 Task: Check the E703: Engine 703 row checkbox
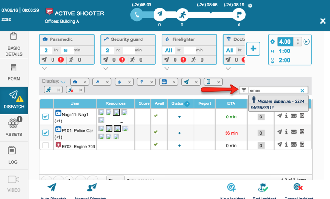[45, 145]
